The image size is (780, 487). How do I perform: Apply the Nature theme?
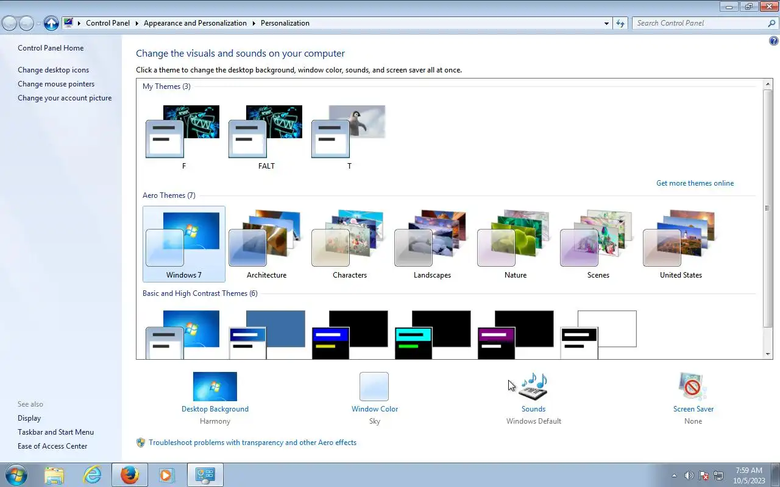515,244
